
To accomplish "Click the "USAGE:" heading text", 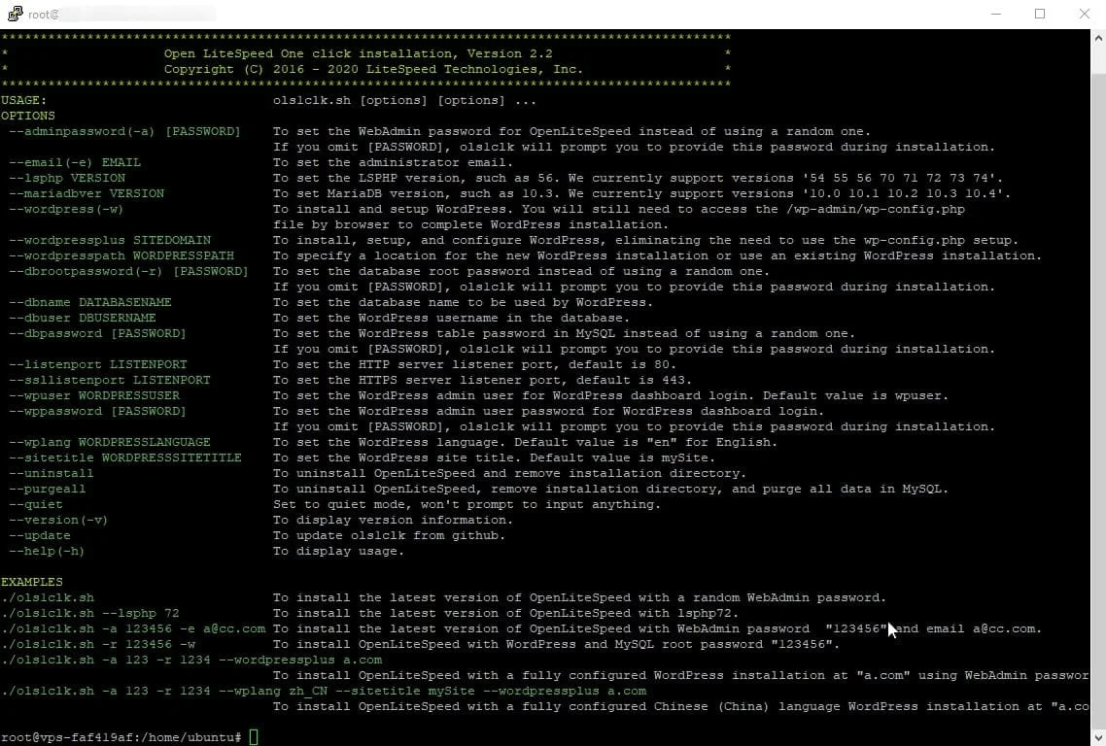I will (23, 100).
